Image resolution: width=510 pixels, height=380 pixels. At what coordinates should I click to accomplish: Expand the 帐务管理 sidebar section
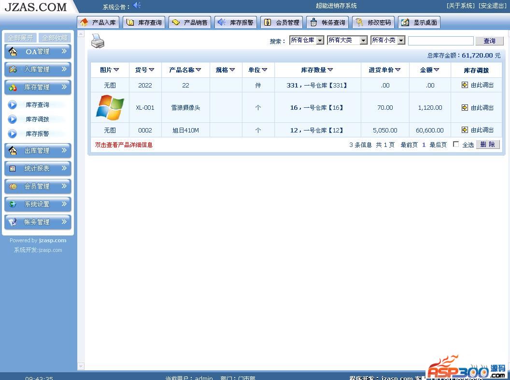(x=38, y=222)
